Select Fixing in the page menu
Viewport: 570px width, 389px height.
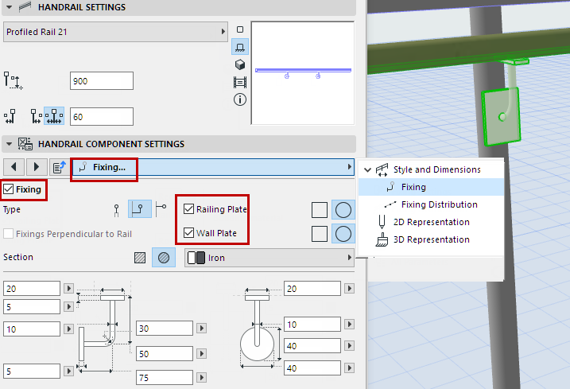[431, 187]
